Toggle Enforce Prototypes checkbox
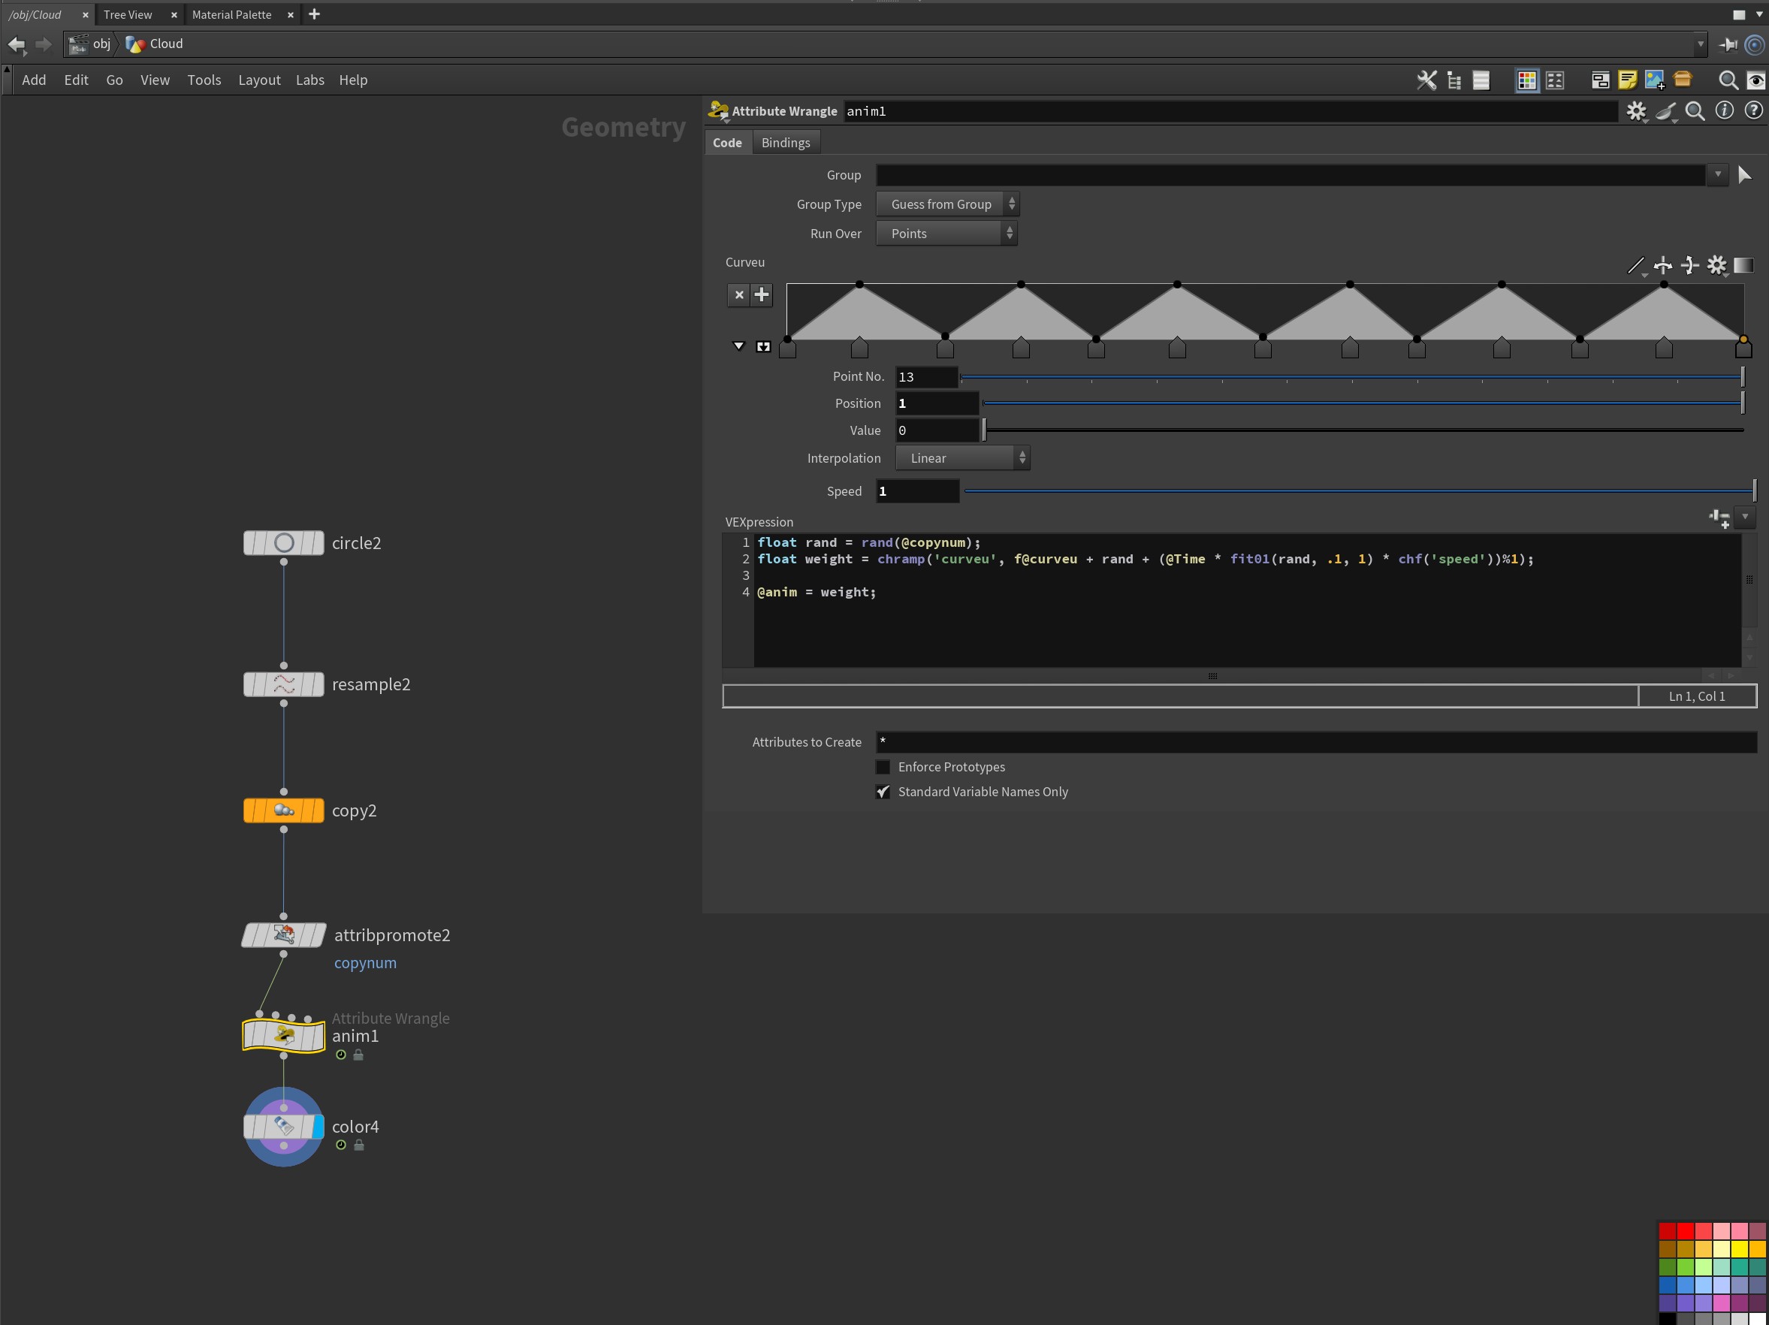Viewport: 1769px width, 1325px height. [x=883, y=767]
